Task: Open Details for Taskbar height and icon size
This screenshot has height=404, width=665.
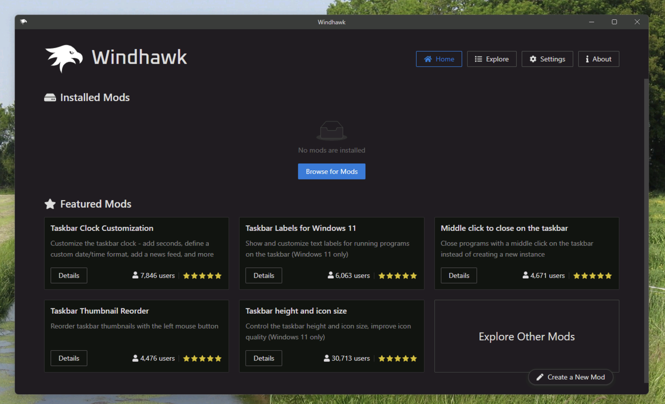Action: pos(264,358)
